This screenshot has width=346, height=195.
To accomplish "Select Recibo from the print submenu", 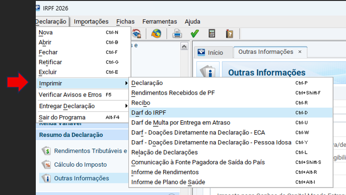I will [x=141, y=103].
